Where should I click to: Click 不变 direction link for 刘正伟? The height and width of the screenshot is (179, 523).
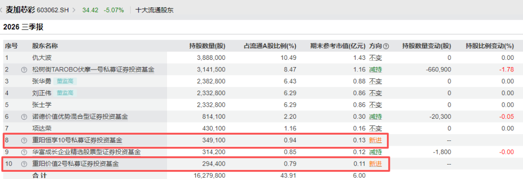pyautogui.click(x=375, y=93)
